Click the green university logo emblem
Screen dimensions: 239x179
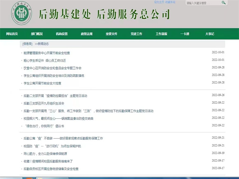23,14
